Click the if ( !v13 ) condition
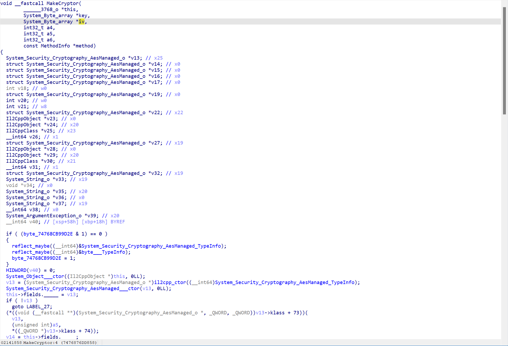 tap(22, 301)
